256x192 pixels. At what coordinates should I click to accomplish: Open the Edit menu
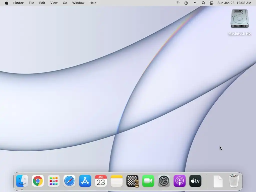42,3
